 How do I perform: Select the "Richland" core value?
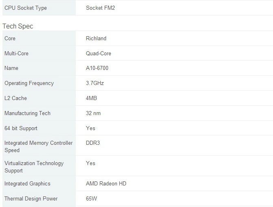coord(96,39)
